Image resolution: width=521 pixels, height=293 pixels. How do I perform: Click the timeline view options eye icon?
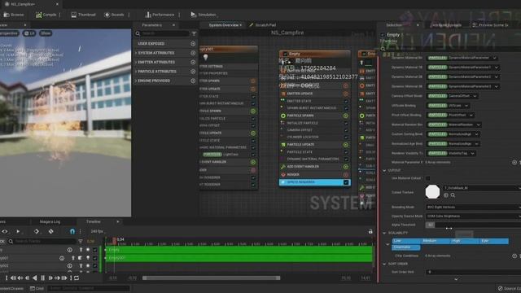[x=5, y=231]
